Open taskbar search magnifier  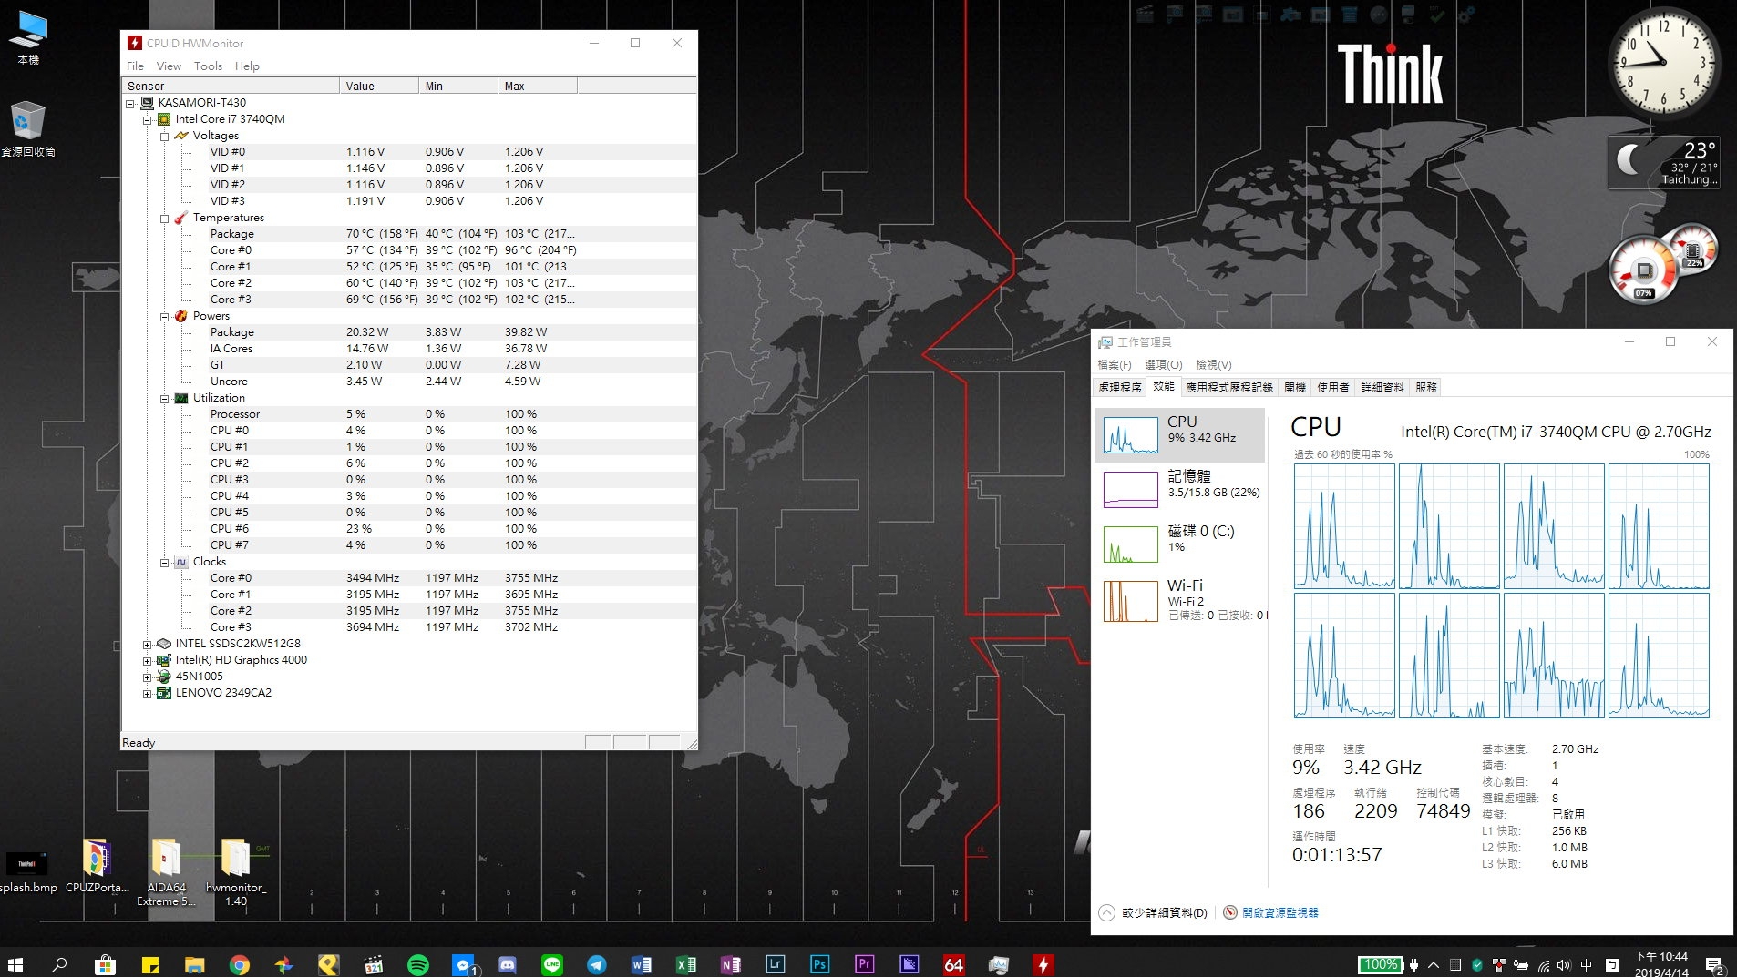[60, 964]
